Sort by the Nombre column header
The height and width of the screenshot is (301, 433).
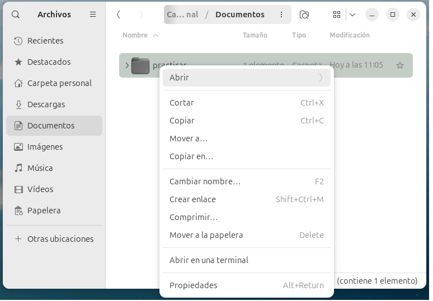click(x=135, y=35)
